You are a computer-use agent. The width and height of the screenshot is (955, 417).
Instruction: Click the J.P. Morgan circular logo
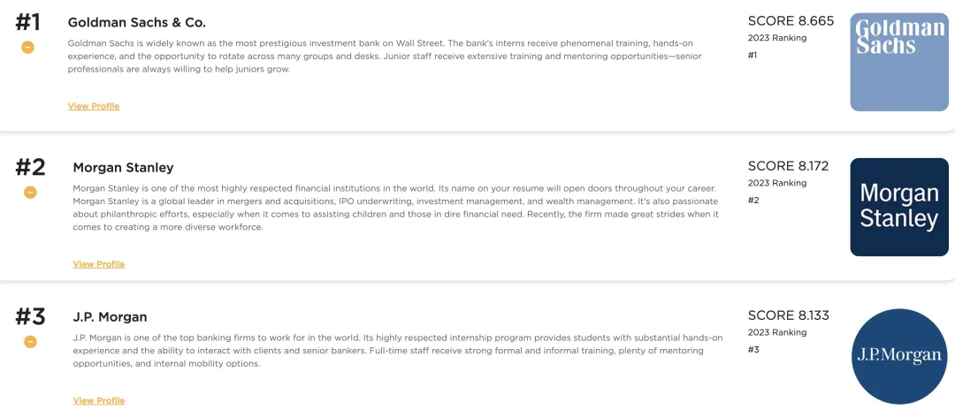click(899, 356)
